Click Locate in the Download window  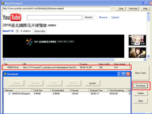[92, 83]
